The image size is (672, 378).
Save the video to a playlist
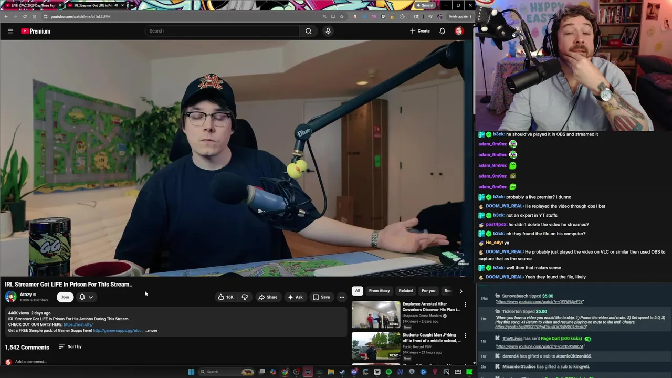321,297
